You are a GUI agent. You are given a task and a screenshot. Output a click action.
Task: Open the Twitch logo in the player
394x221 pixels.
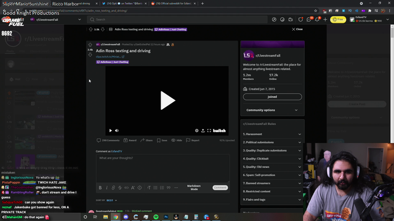coord(219,131)
